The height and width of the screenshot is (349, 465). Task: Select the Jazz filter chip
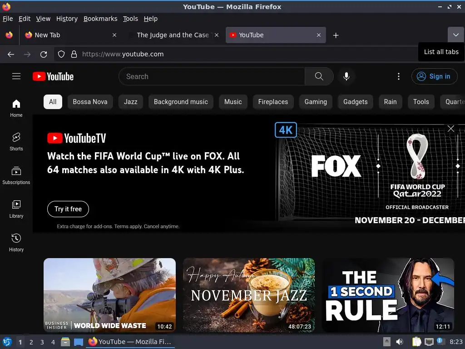coord(130,102)
